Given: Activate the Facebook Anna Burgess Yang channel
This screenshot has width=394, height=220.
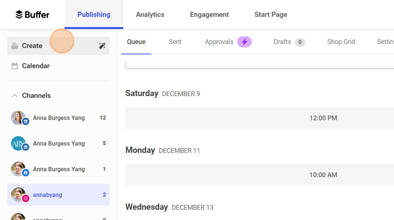Looking at the screenshot, I should 59,169.
